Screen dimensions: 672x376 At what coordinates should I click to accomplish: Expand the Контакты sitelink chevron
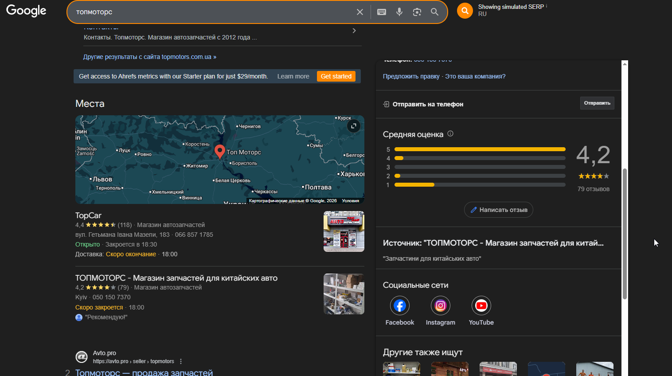click(354, 31)
